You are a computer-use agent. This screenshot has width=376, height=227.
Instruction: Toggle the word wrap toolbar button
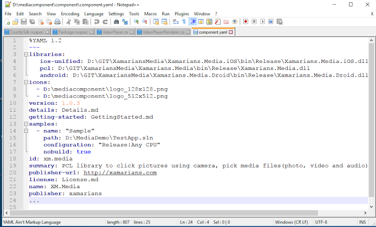coord(176,22)
